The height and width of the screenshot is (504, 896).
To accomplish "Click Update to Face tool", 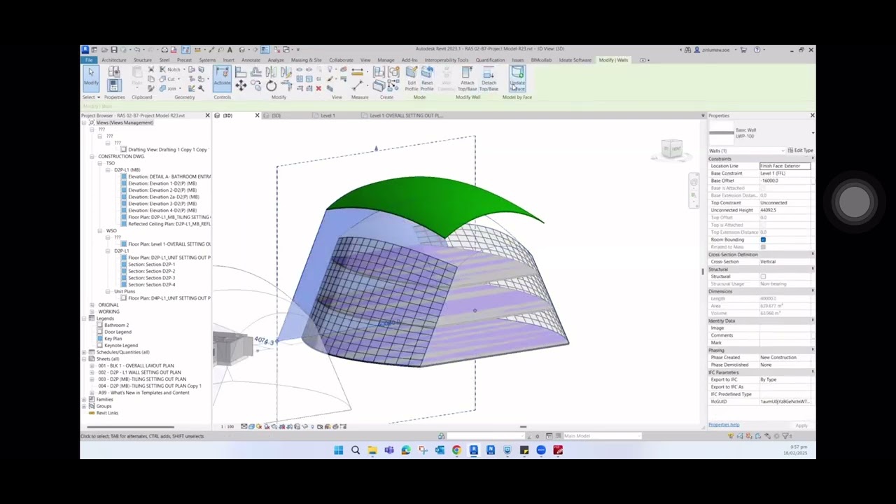I will click(x=517, y=78).
